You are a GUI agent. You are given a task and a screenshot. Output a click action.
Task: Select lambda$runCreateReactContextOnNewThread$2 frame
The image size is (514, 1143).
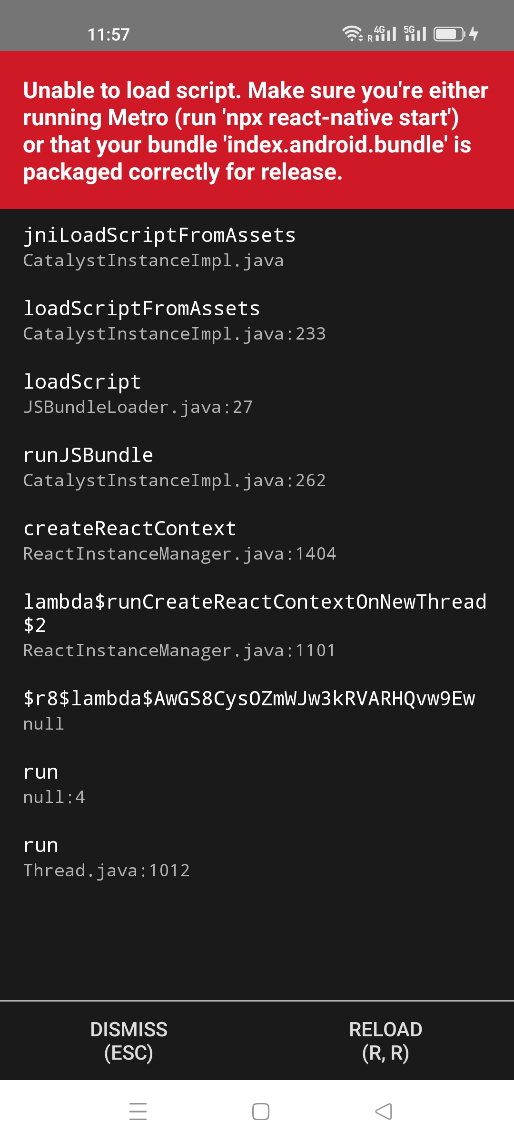click(257, 625)
